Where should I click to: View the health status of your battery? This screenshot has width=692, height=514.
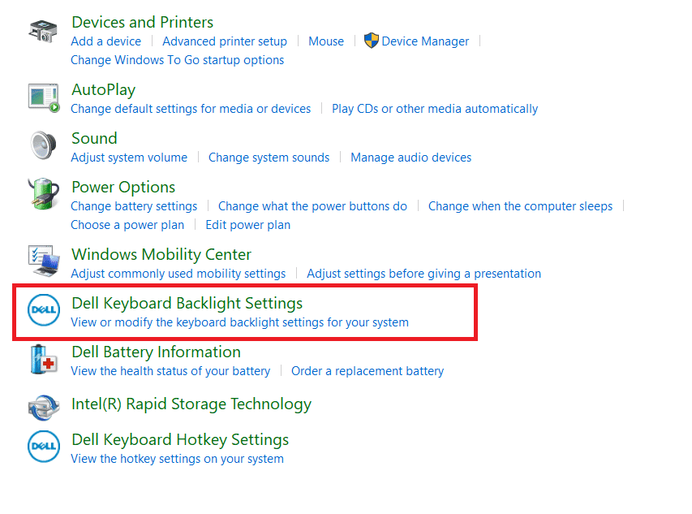(170, 371)
